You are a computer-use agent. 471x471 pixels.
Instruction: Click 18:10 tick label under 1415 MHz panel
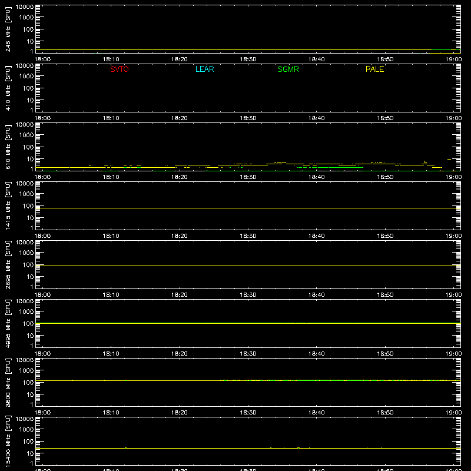[x=111, y=236]
